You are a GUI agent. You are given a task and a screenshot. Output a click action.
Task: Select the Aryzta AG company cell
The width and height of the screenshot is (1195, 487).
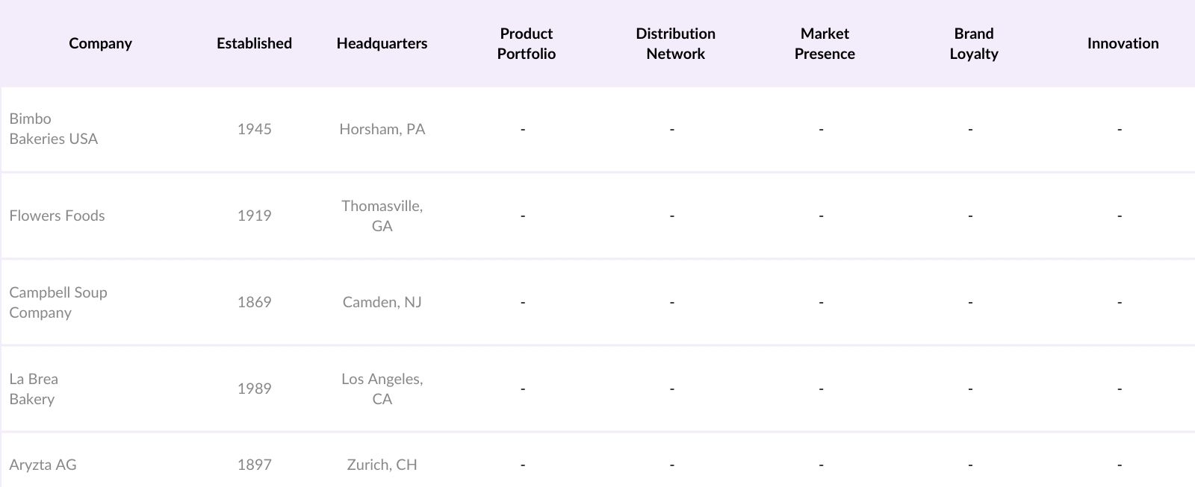click(43, 465)
